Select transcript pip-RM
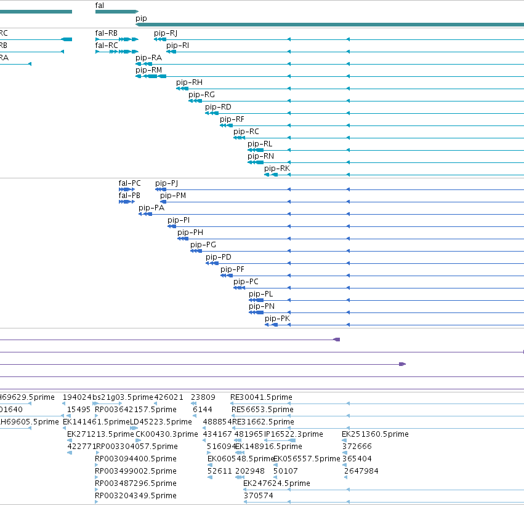Screen dimensions: 524x505 tap(149, 70)
